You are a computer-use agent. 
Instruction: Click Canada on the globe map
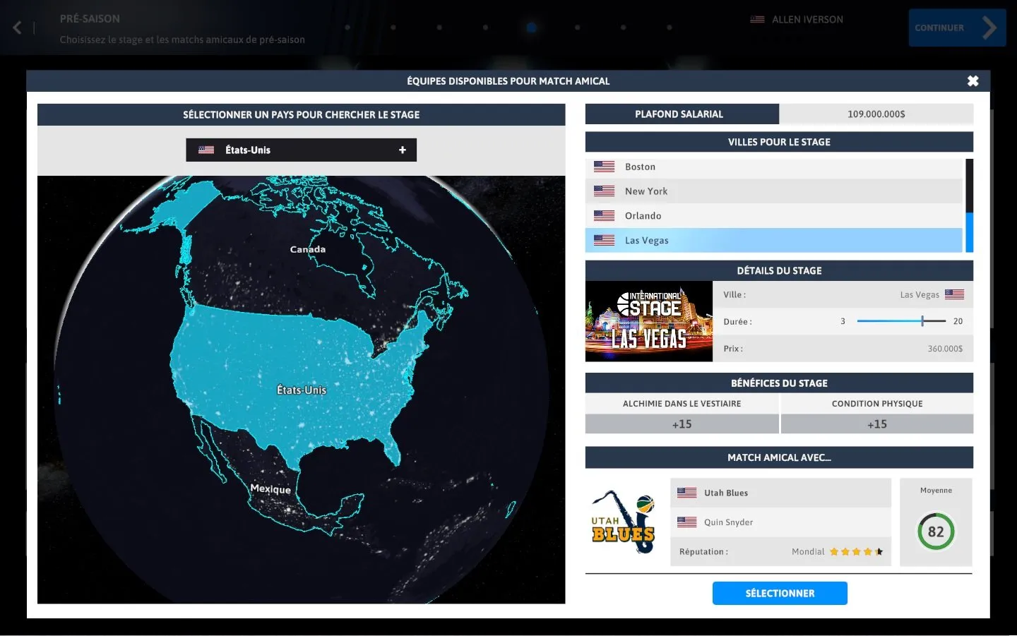307,249
